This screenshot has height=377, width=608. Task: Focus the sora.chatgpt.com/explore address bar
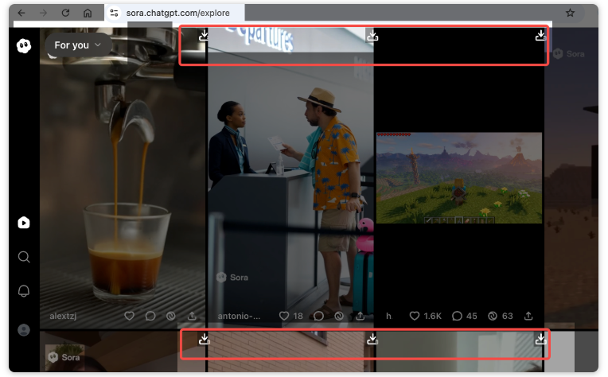(177, 13)
